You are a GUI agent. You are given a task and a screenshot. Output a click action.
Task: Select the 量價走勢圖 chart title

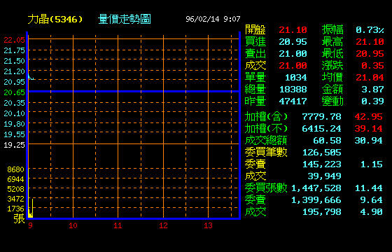(x=125, y=20)
